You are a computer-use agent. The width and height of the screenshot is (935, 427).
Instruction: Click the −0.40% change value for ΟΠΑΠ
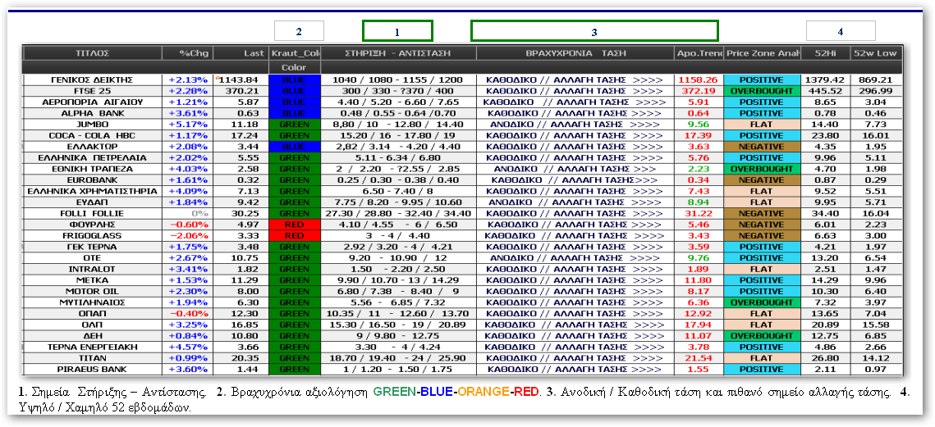point(188,314)
